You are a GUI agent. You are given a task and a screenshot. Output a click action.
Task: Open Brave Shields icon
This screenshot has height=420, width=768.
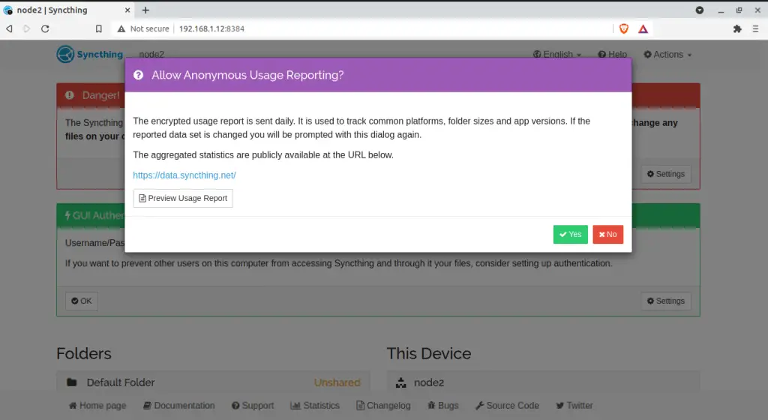(624, 29)
